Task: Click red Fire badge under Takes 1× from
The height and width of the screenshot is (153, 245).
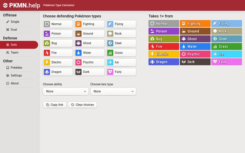Action: point(164,47)
